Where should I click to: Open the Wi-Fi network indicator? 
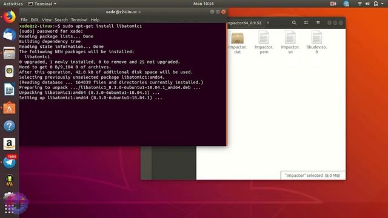coord(360,4)
